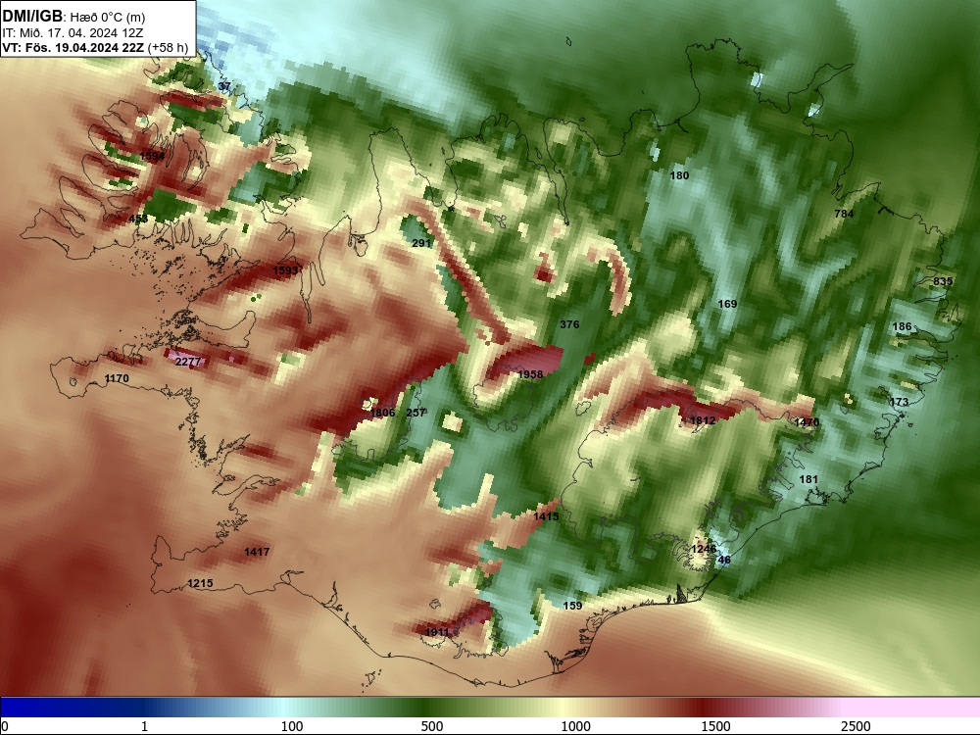Click the map value 835
This screenshot has width=980, height=735.
click(943, 281)
